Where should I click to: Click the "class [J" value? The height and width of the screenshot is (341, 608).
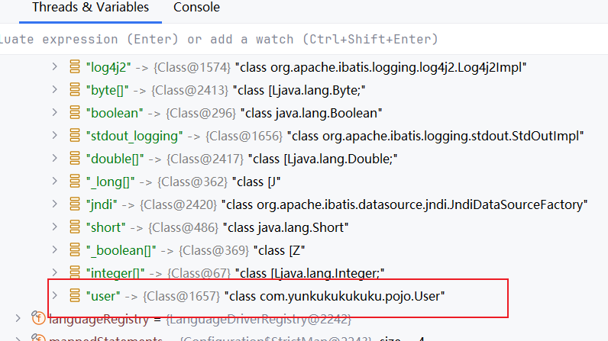coord(257,182)
